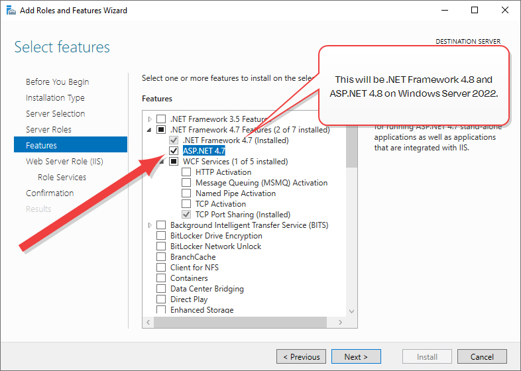The height and width of the screenshot is (371, 521).
Task: Minimize the wizard window
Action: (x=445, y=11)
